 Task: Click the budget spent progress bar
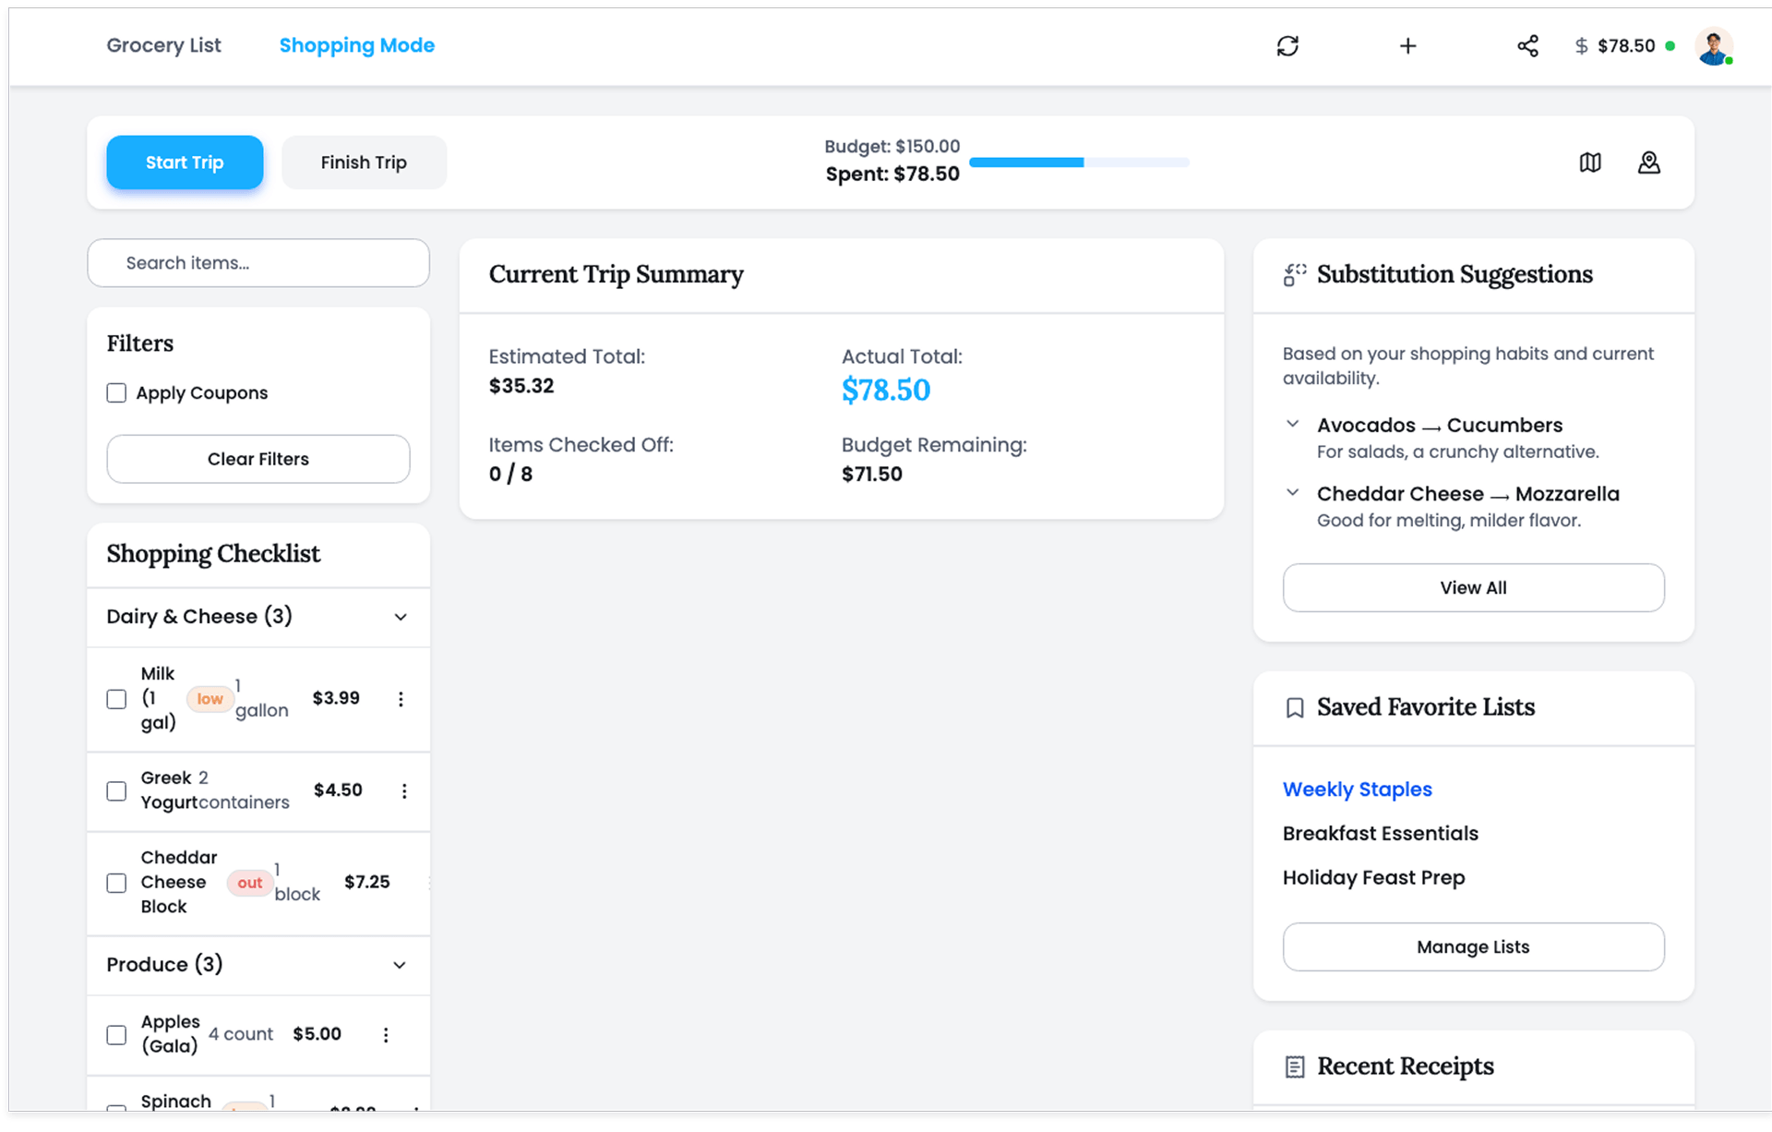1078,163
